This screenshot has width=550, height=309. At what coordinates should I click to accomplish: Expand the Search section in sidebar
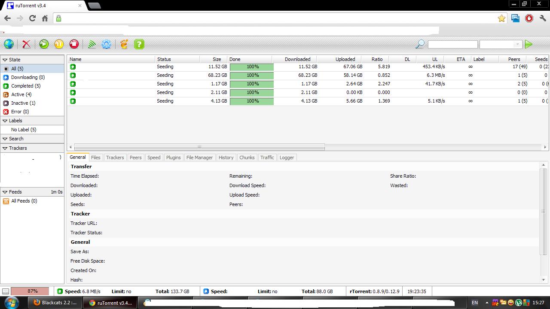tap(5, 139)
